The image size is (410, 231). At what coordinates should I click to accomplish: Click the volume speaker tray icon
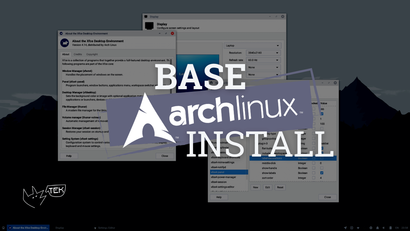pyautogui.click(x=384, y=228)
